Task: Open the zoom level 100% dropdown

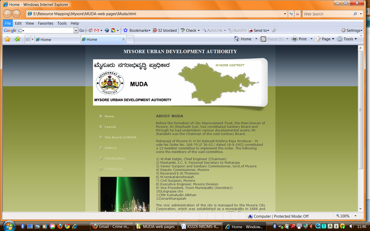Action: coord(355,216)
